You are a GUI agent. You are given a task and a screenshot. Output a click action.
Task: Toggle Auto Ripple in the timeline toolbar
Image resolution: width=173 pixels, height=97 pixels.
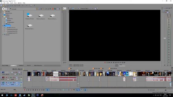pyautogui.click(x=81, y=90)
